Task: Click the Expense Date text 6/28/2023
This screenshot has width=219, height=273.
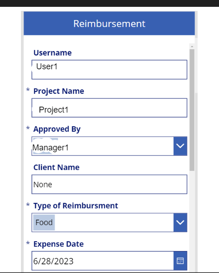Action: tap(53, 261)
